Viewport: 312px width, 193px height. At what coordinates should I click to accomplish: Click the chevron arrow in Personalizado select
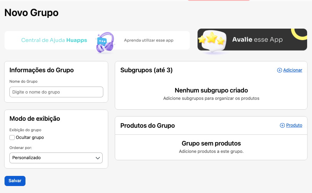click(97, 158)
